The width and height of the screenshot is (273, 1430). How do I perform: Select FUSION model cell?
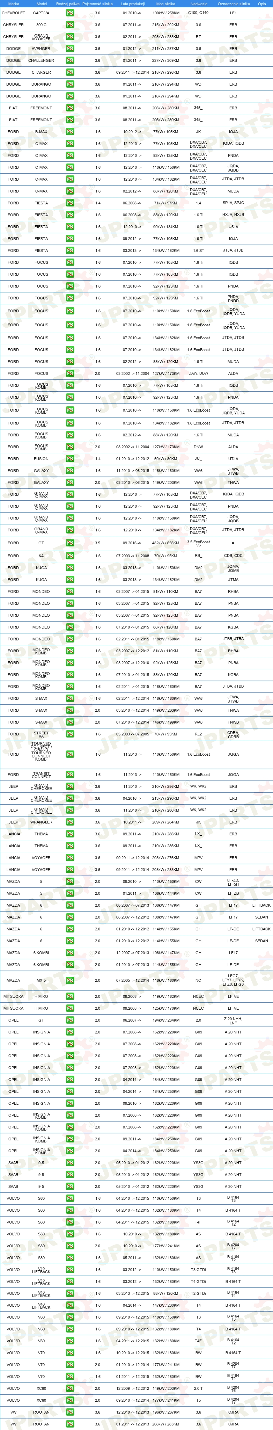(x=41, y=459)
